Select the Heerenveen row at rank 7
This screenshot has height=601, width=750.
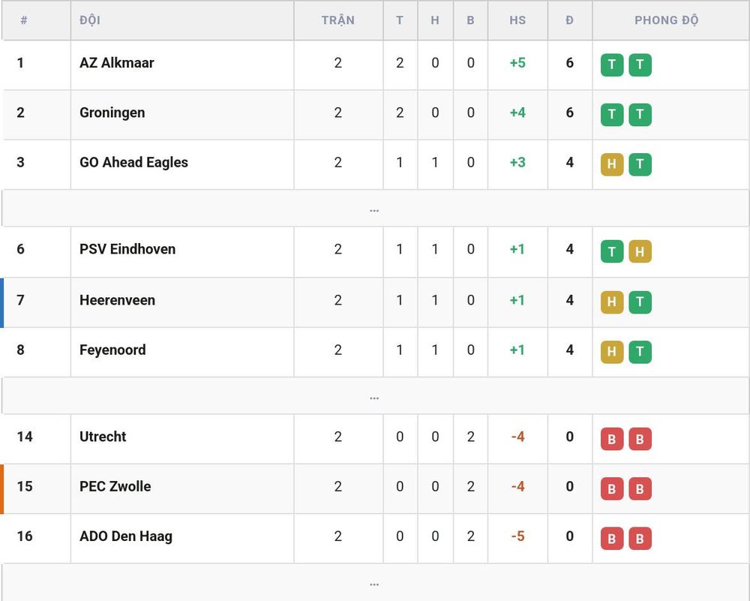(x=375, y=302)
